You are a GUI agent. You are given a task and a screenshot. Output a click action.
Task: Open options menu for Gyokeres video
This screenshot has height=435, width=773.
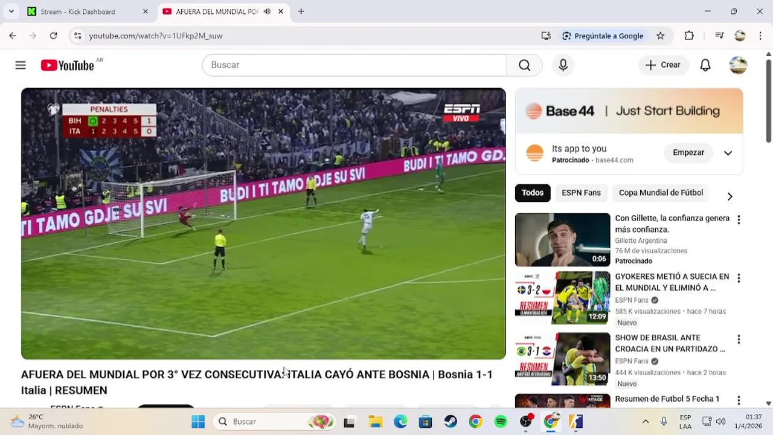738,279
